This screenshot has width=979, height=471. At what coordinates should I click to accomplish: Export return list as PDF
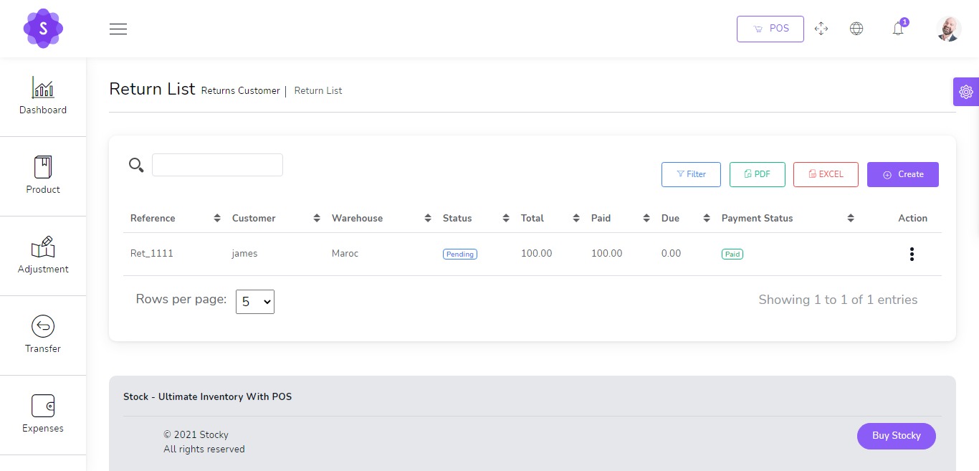point(758,174)
